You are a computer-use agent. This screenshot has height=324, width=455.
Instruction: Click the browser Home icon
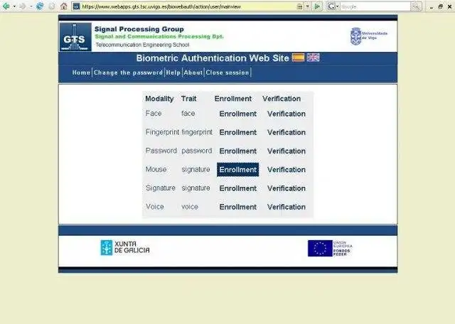pyautogui.click(x=64, y=6)
